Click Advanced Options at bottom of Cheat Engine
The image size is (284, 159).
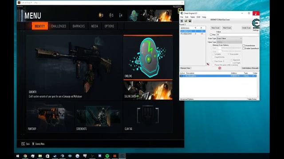tap(186, 99)
